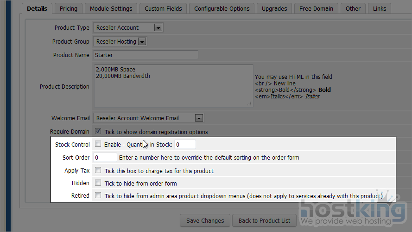Viewport: 412px width, 232px height.
Task: Tick the Apply Tax checkbox
Action: point(98,171)
